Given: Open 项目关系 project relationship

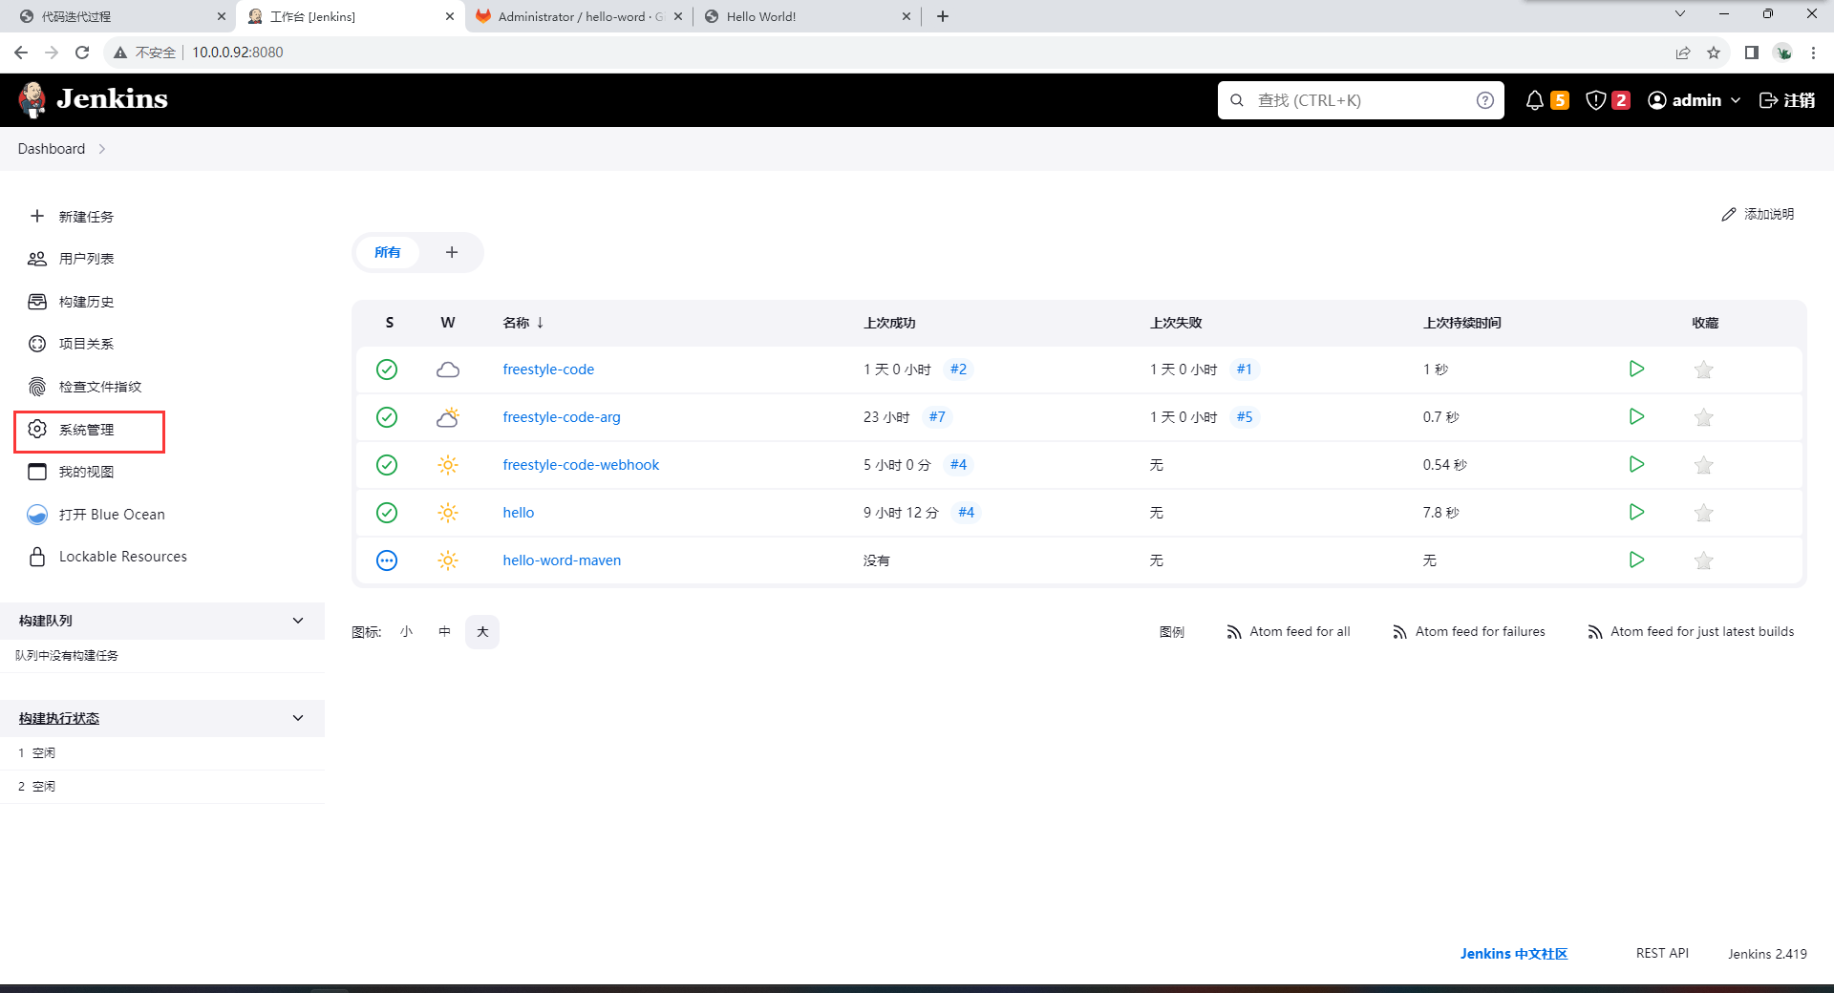Looking at the screenshot, I should click(x=72, y=344).
